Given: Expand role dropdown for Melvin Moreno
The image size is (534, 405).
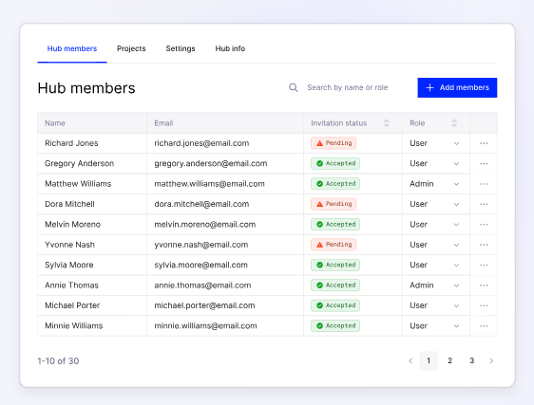Looking at the screenshot, I should pyautogui.click(x=456, y=225).
